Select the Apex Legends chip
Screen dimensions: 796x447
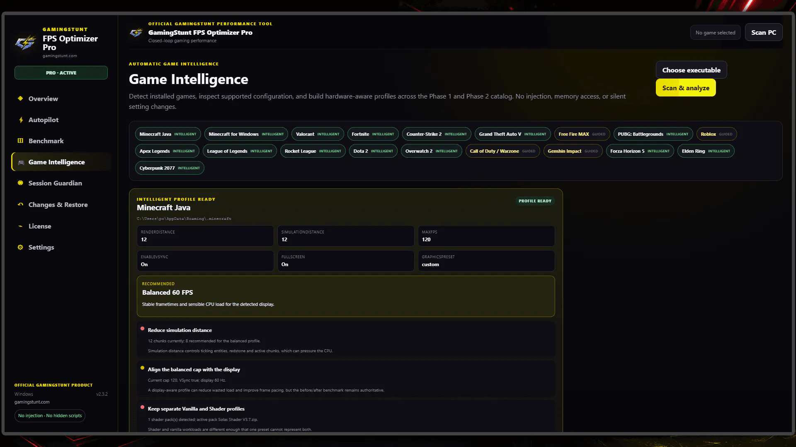click(167, 151)
